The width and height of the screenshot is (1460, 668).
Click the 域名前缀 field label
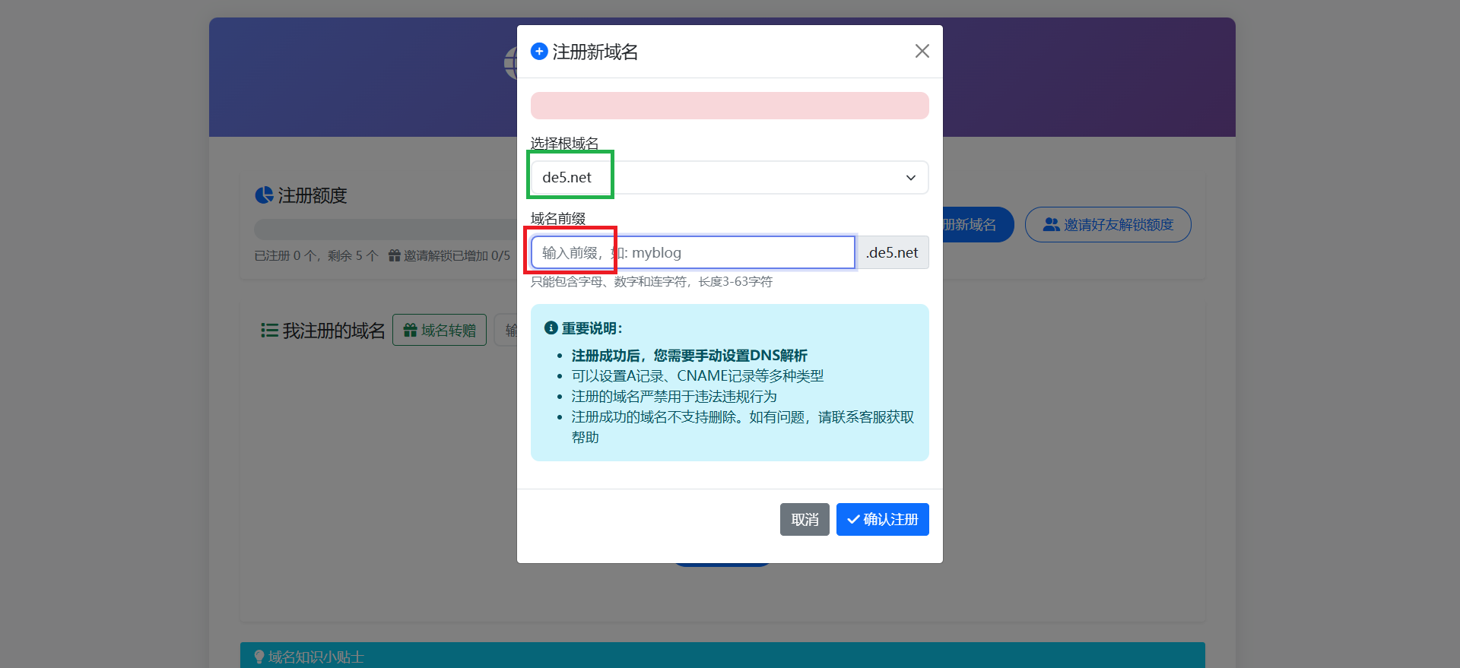(x=558, y=219)
